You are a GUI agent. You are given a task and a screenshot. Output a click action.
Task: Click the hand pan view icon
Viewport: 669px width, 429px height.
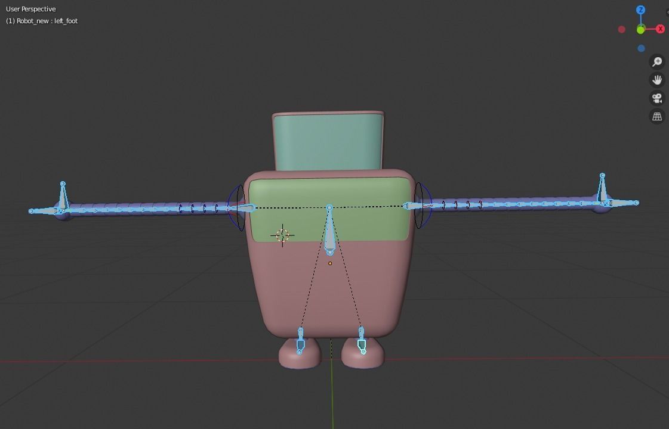coord(657,80)
